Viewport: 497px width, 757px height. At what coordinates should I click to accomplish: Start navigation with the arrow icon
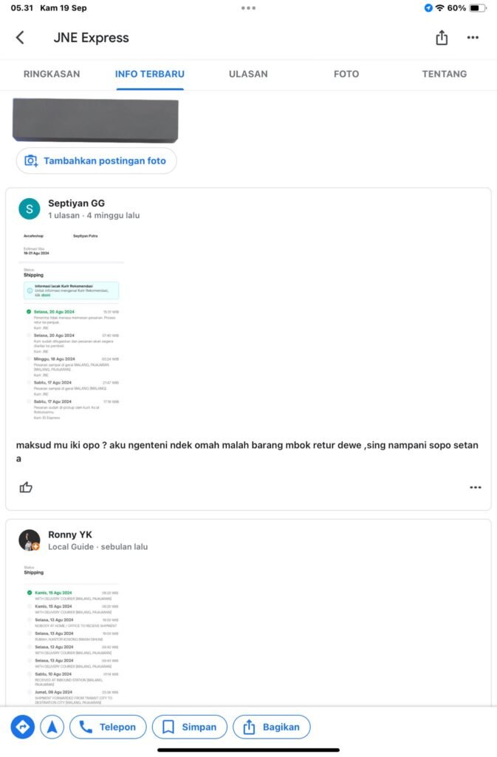tap(52, 727)
